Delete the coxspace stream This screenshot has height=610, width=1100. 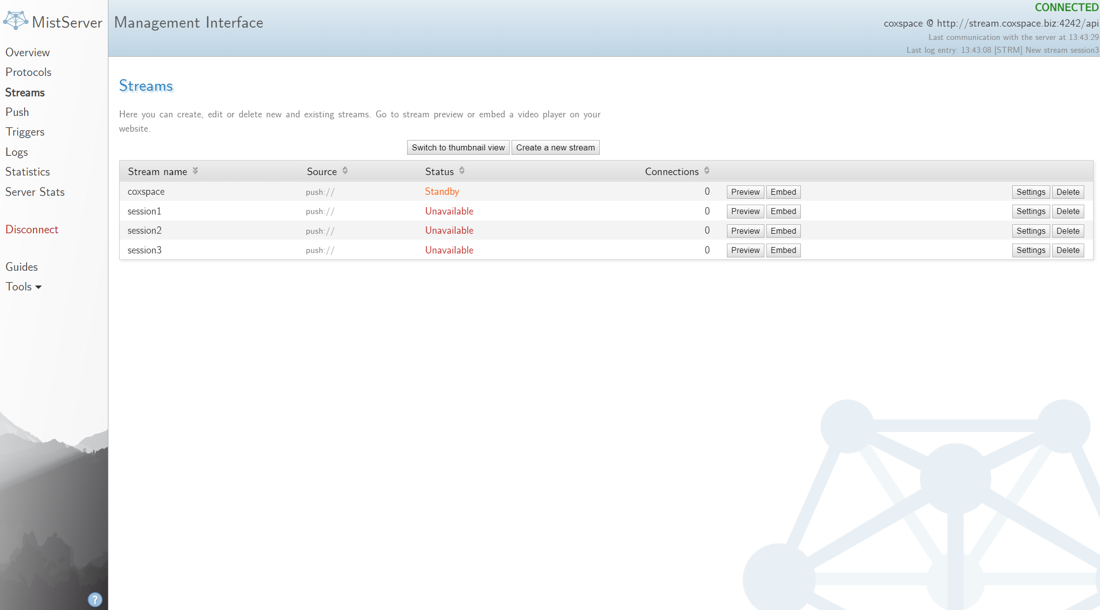point(1068,192)
